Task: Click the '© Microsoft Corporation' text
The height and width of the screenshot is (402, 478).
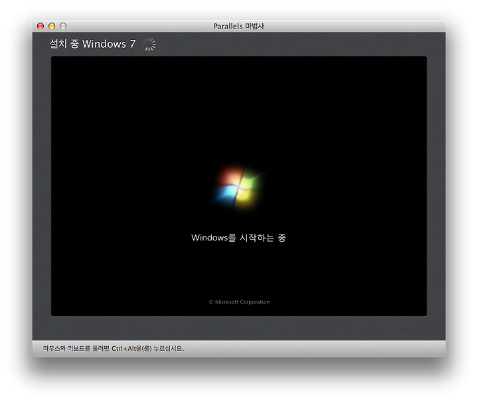Action: click(239, 302)
